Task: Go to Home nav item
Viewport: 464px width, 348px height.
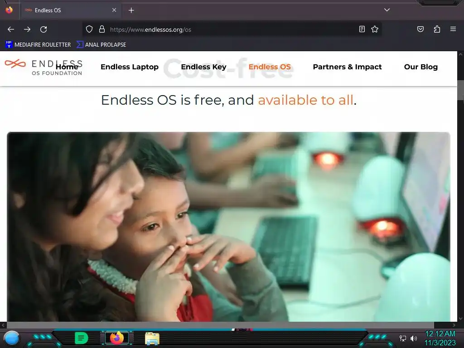Action: (67, 67)
